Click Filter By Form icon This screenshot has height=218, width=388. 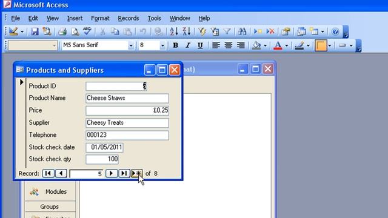(215, 31)
